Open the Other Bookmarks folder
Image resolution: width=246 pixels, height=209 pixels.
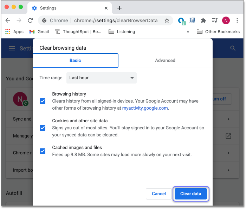(x=218, y=32)
